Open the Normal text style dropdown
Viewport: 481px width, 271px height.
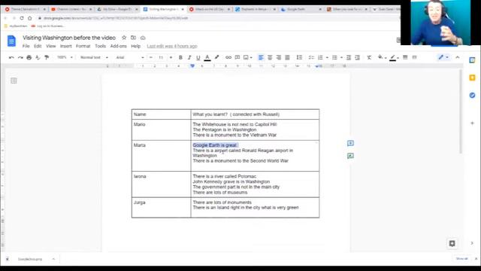point(94,57)
